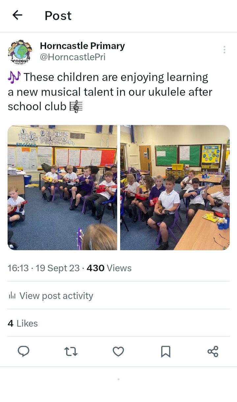Open the right classroom photo

[175, 188]
